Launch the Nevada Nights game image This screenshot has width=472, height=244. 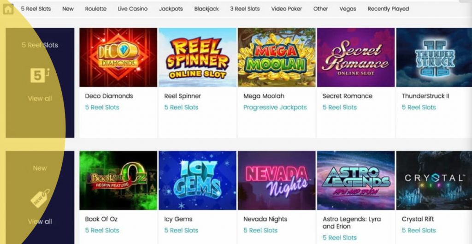[x=277, y=180]
